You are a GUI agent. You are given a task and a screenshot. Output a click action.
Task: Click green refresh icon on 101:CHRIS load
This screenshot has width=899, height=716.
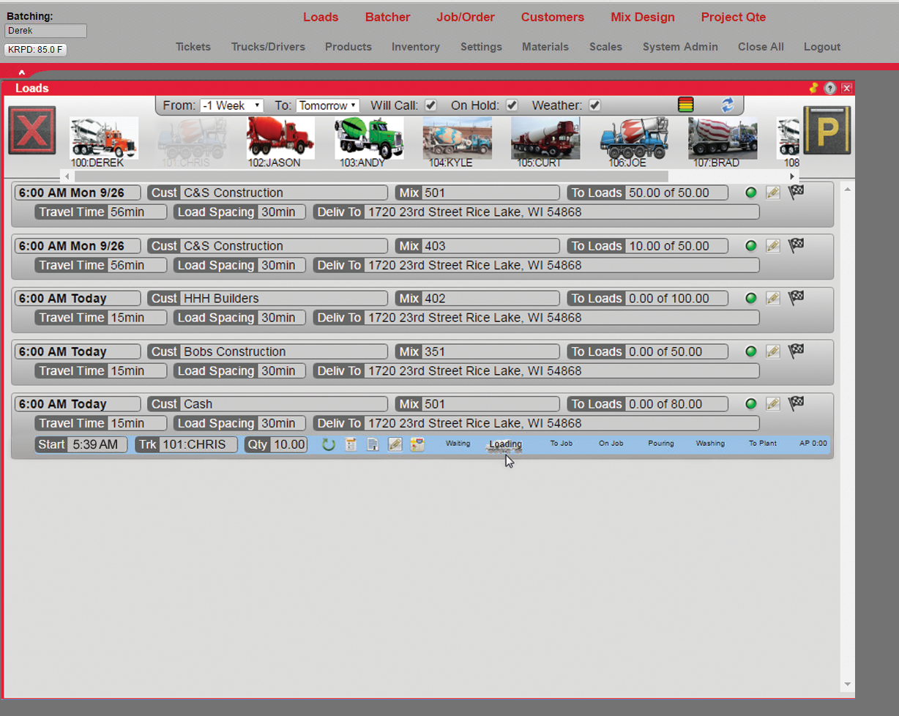pos(329,444)
